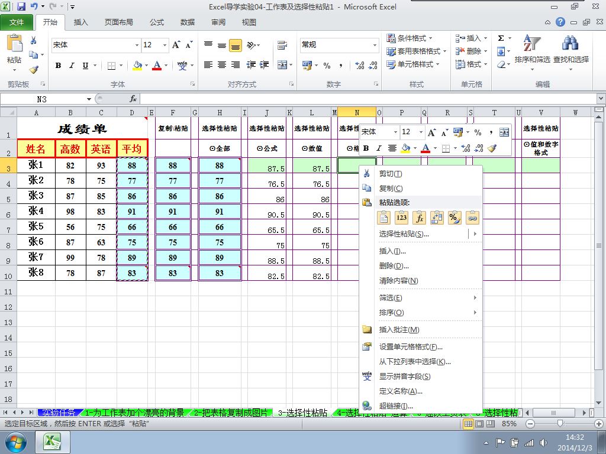Choose Transpose paste icon in context menu

[x=437, y=218]
